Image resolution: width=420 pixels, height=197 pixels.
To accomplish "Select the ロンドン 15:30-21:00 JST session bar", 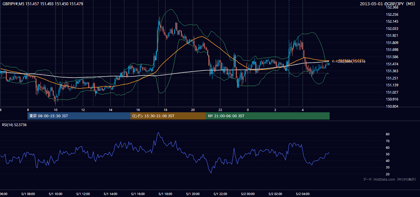I will coord(168,116).
